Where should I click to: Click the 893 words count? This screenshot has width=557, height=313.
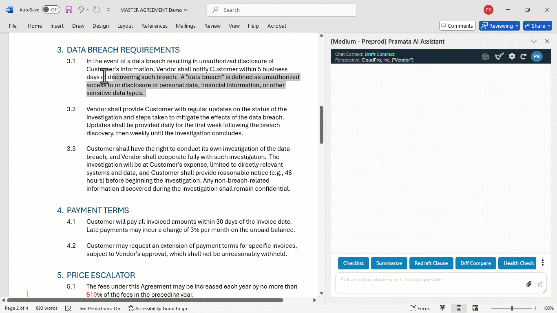click(46, 308)
